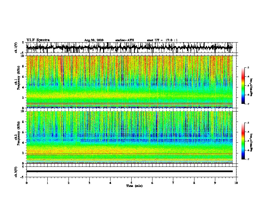Click the time axis tick label "7"
The width and height of the screenshot is (266, 205).
pos(173,183)
